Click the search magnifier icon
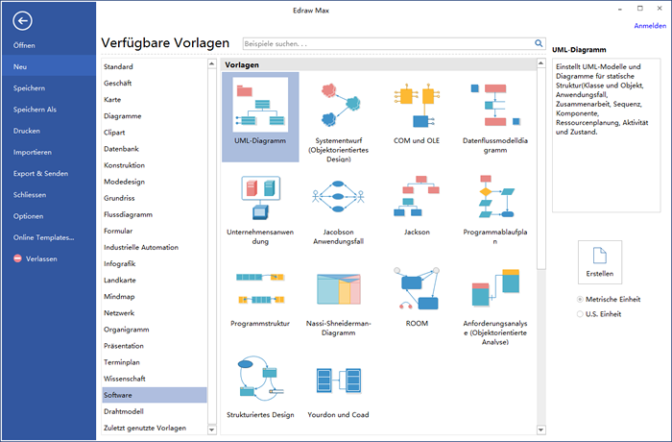 539,43
